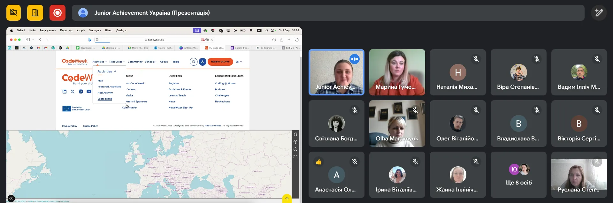
Task: Select Add Activity in the dropdown
Action: click(105, 93)
